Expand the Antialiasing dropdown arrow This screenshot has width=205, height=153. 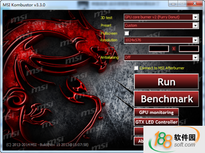click(x=195, y=57)
